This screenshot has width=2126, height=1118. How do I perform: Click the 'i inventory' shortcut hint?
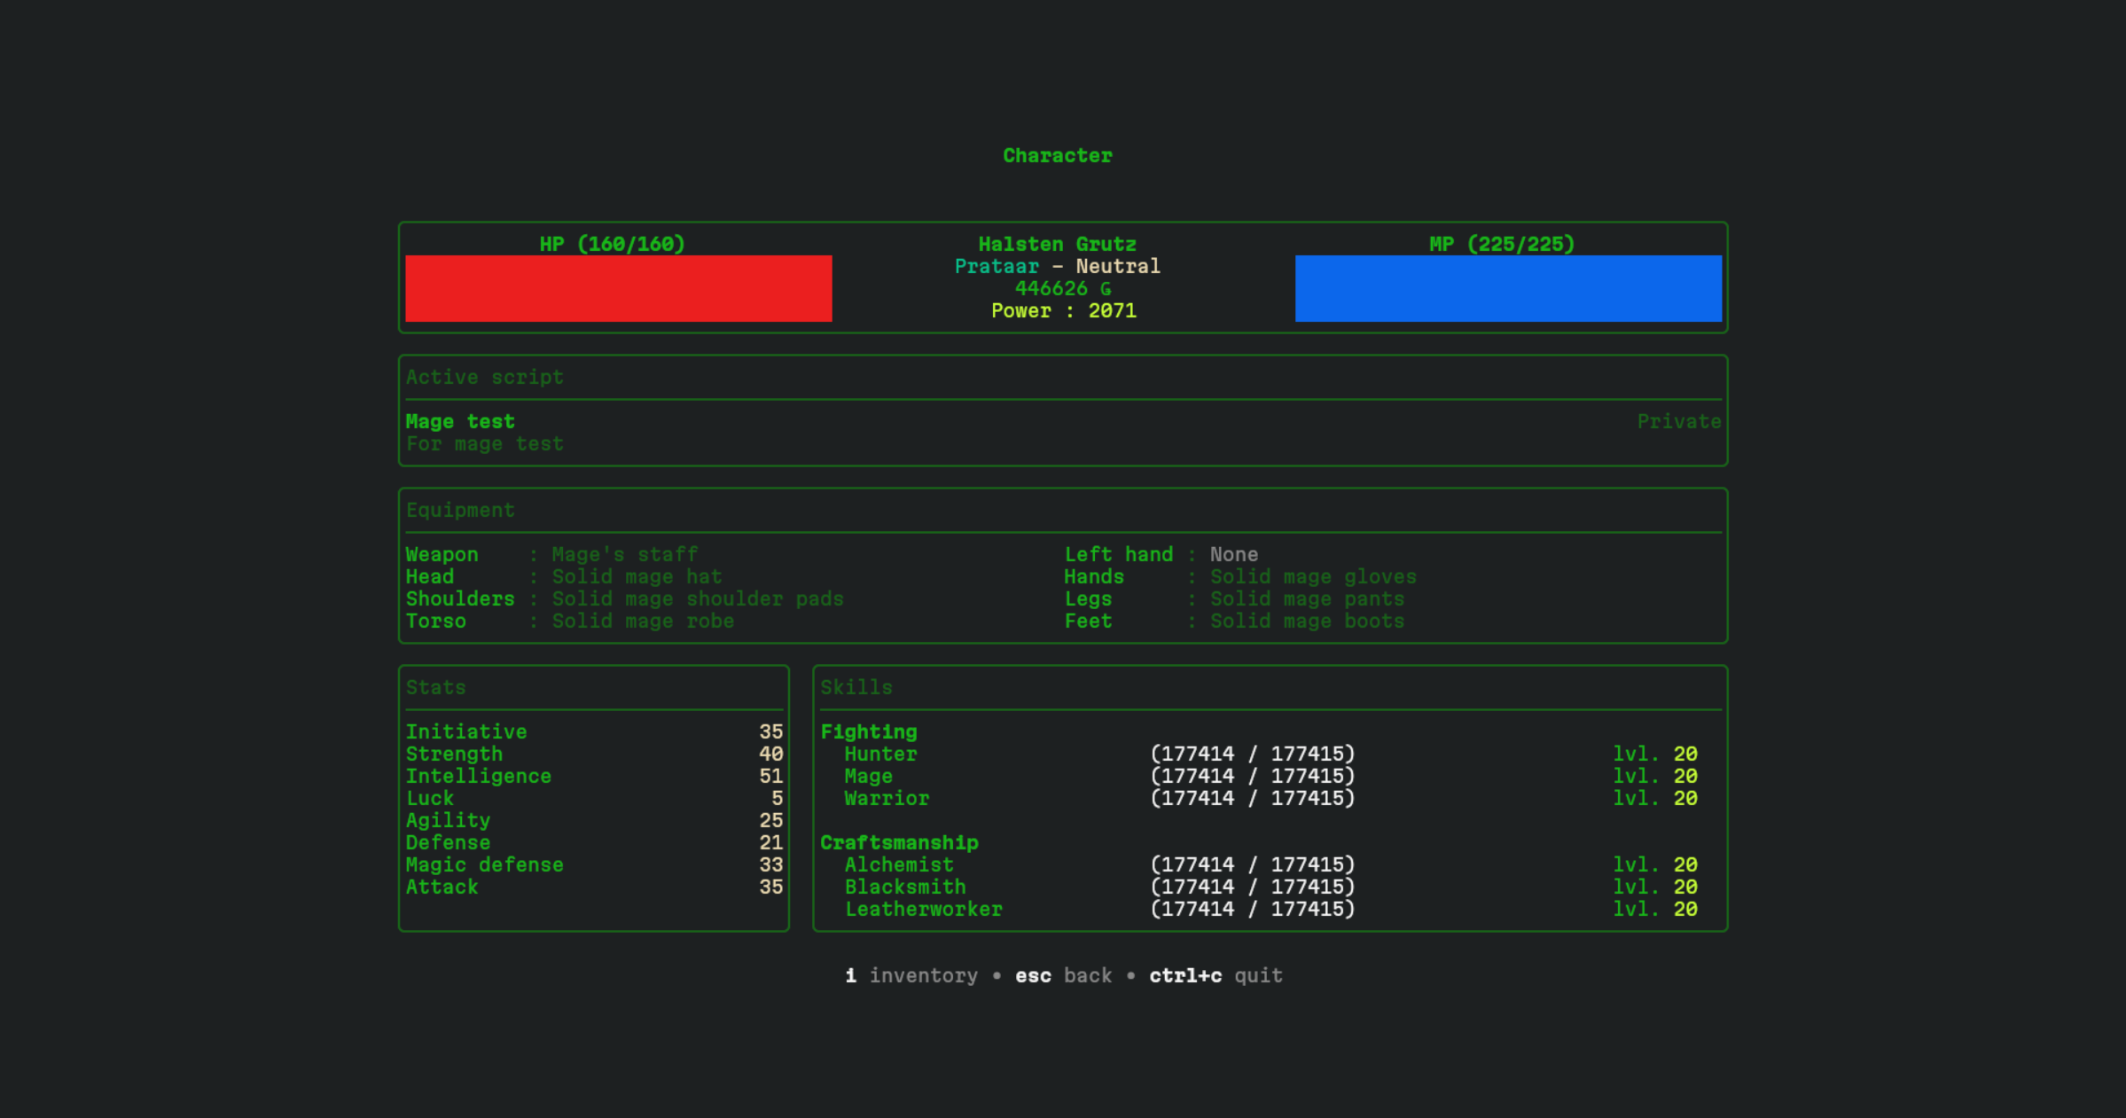coord(911,975)
